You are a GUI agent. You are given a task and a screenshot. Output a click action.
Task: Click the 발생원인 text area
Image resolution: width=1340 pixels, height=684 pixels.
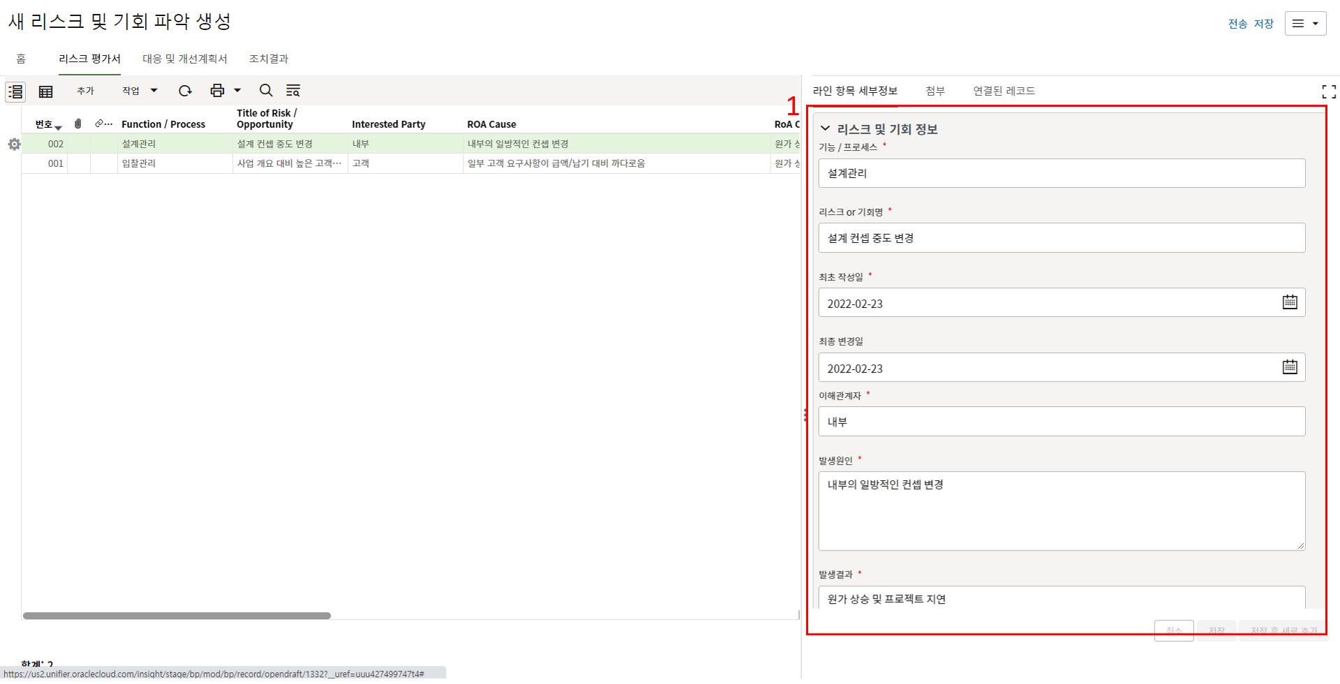pos(1061,510)
